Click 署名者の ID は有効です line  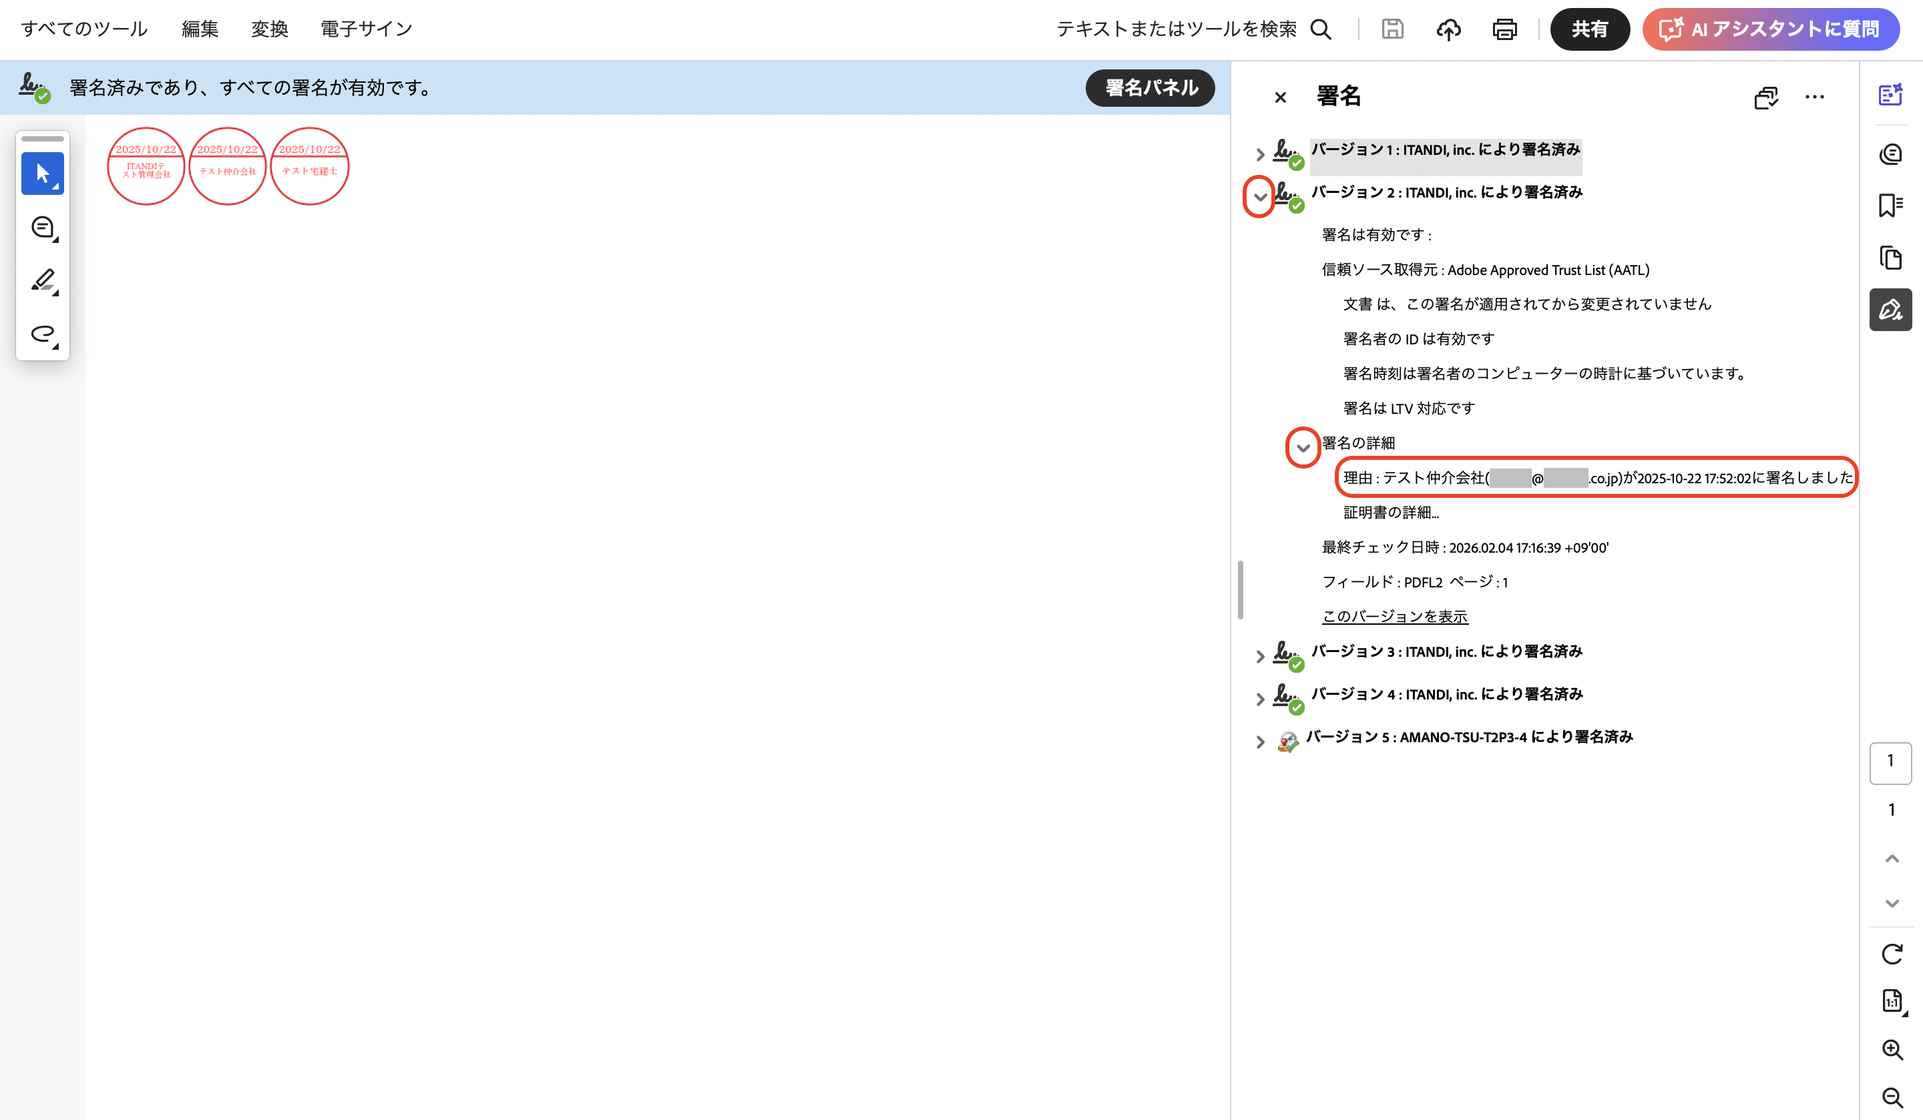click(x=1419, y=339)
